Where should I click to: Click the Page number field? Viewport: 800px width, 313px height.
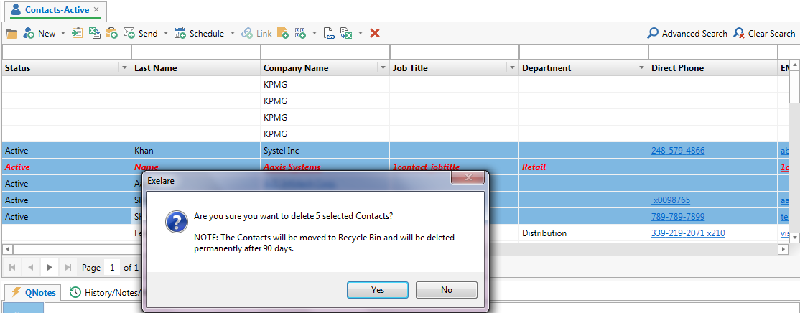(112, 267)
